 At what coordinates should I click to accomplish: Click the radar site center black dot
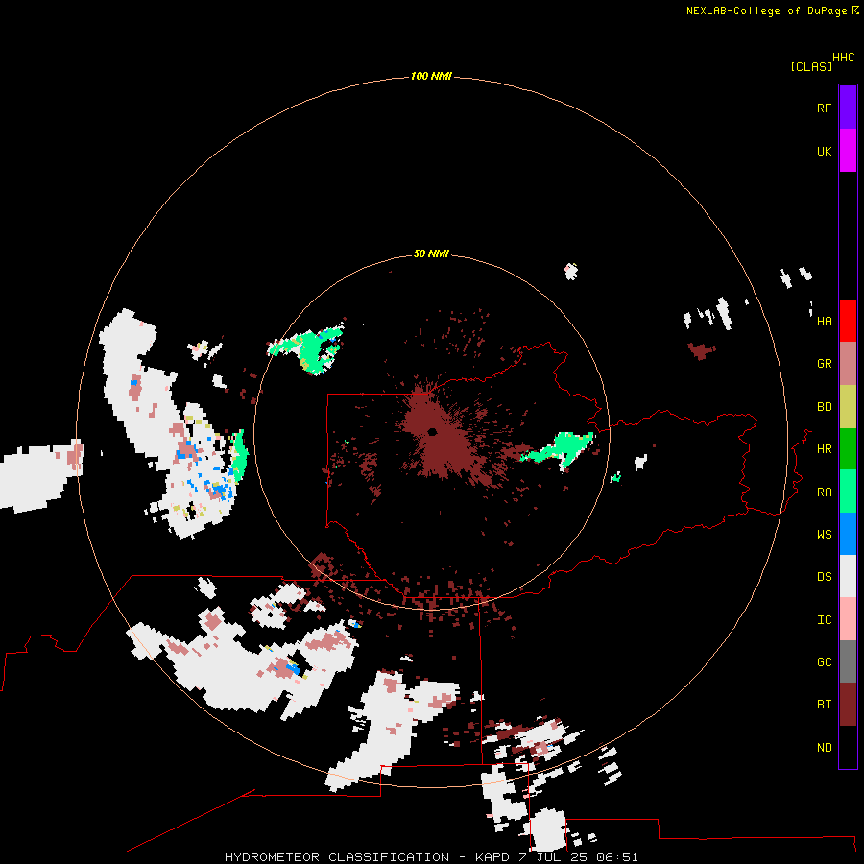coord(432,431)
